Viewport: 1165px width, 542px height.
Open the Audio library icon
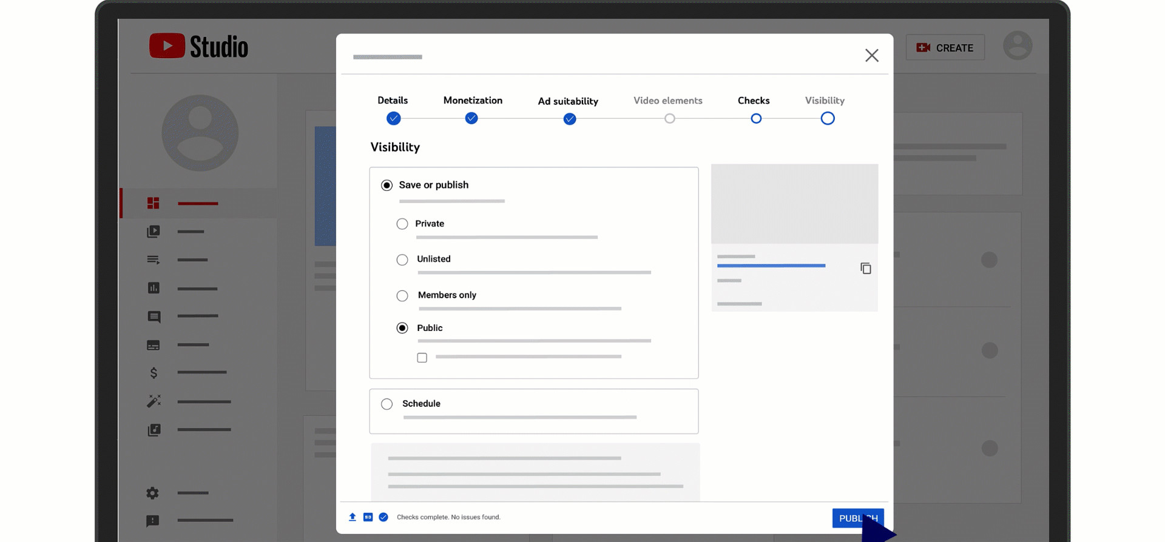coord(154,430)
